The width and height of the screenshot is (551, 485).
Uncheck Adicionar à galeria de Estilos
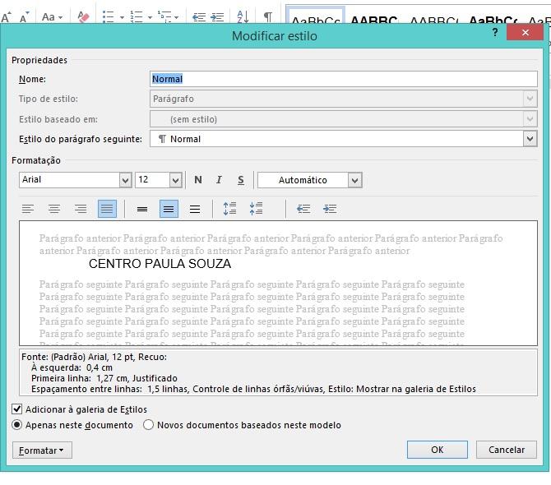(x=17, y=409)
